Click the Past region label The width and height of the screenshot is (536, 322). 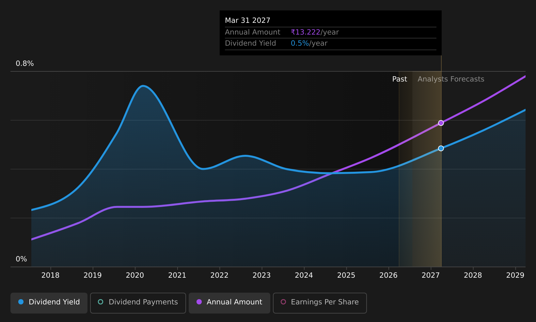coord(400,79)
